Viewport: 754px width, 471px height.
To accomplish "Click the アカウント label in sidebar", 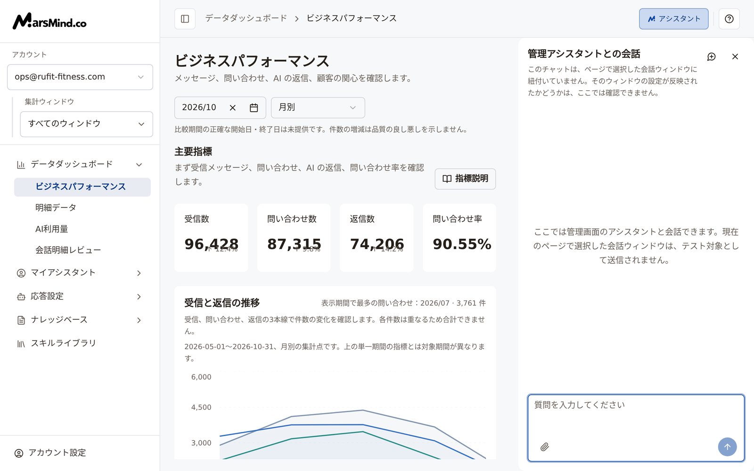I will (29, 55).
